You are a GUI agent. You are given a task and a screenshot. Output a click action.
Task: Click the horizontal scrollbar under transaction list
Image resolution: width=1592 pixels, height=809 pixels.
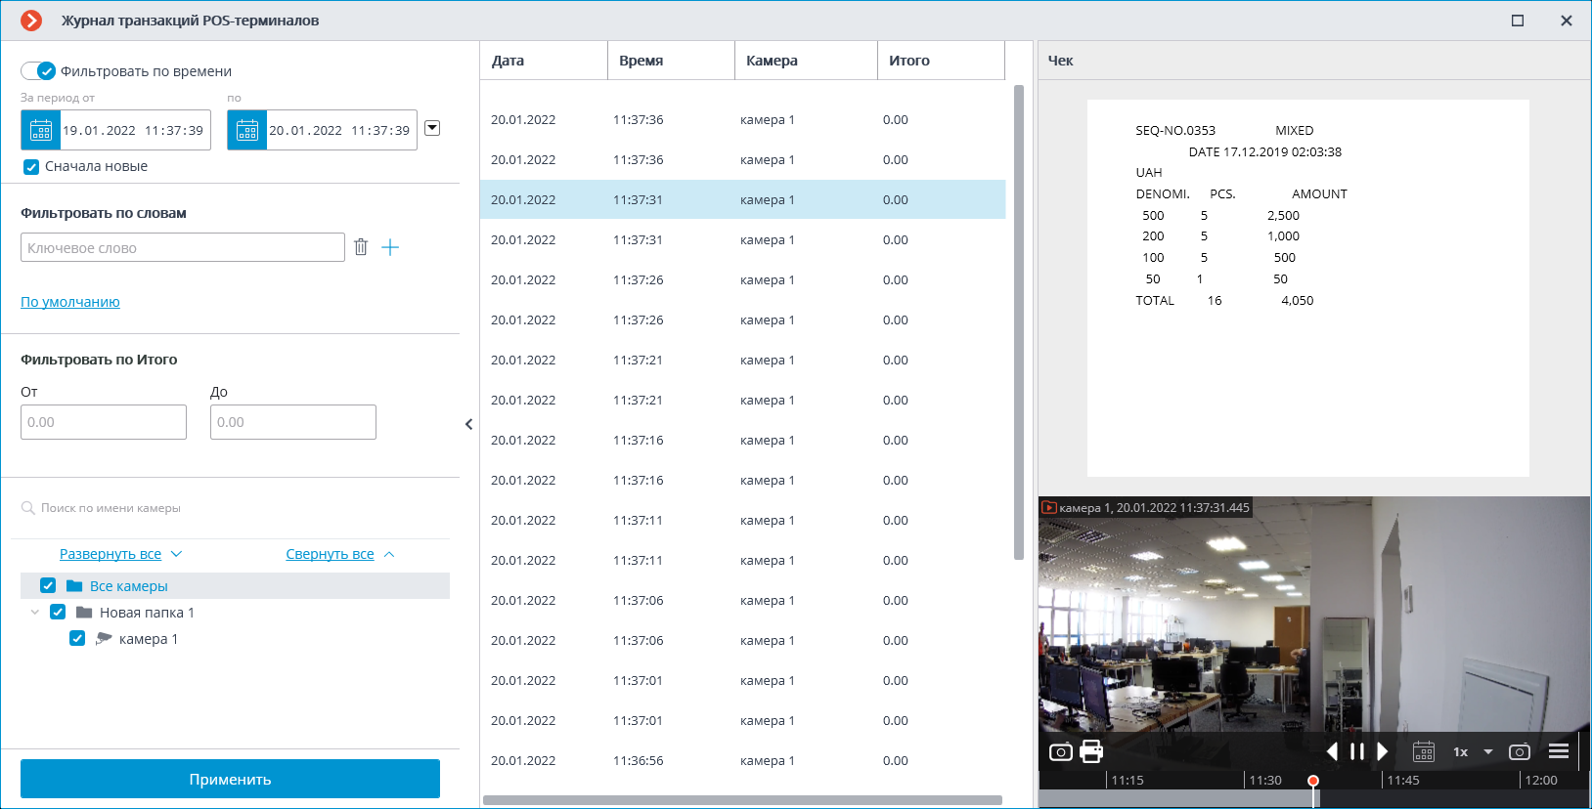742,800
